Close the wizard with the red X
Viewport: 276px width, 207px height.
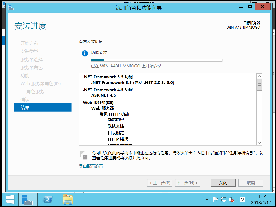[x=262, y=7]
